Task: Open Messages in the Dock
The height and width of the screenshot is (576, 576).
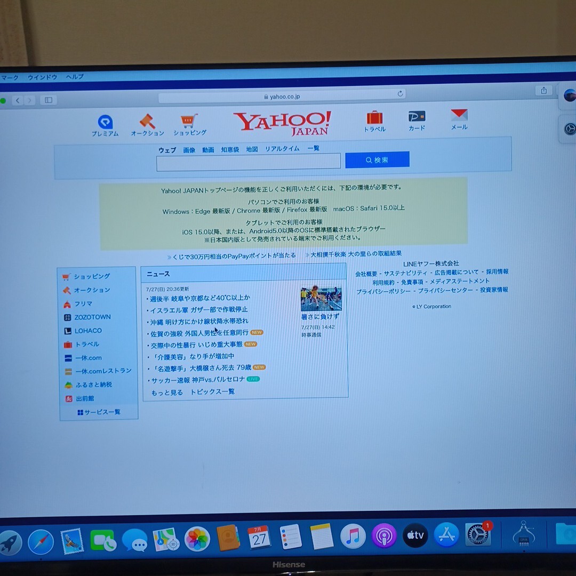Action: click(134, 540)
